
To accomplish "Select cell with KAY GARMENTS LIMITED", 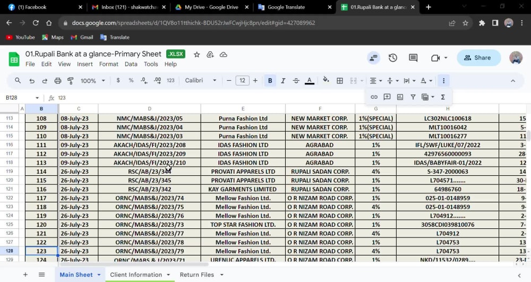I will pyautogui.click(x=243, y=189).
